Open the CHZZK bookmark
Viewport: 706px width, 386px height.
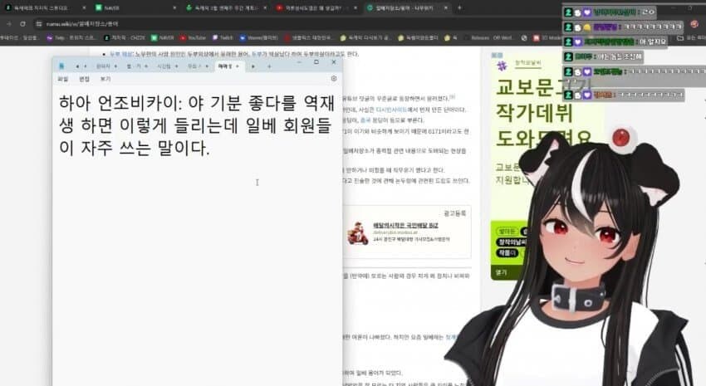click(x=125, y=38)
